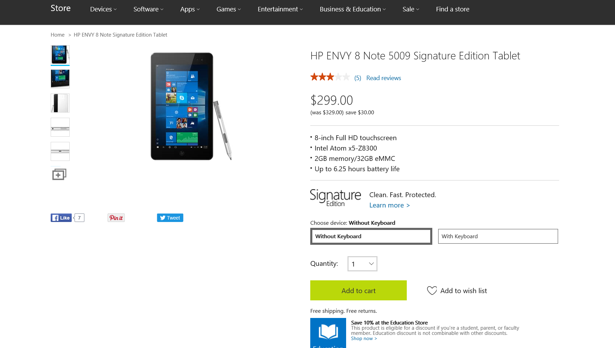This screenshot has height=348, width=615.
Task: Click the heart wish list icon
Action: [x=432, y=291]
